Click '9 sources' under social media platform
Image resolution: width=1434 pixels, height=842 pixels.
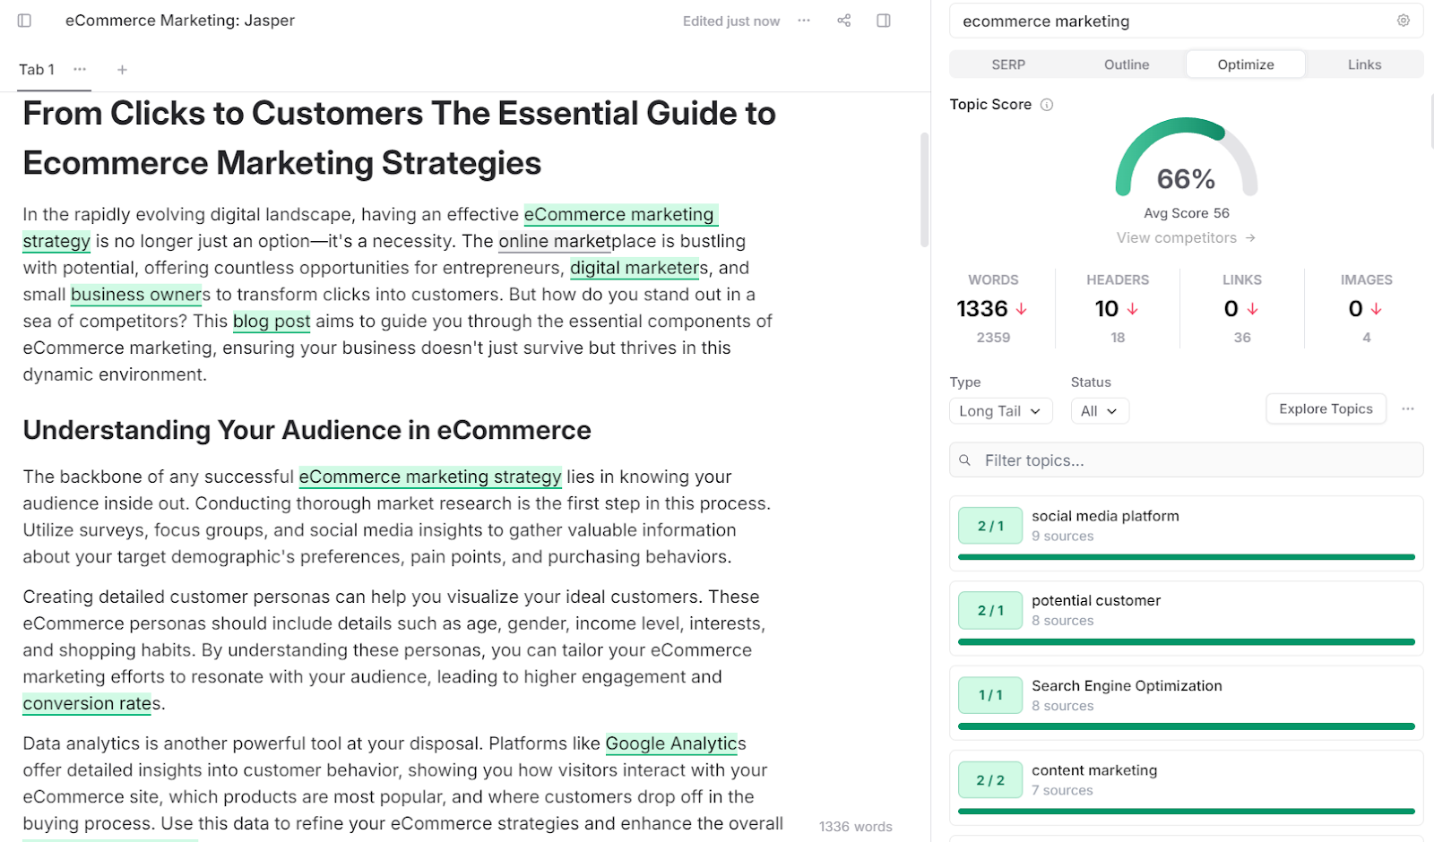pos(1063,537)
